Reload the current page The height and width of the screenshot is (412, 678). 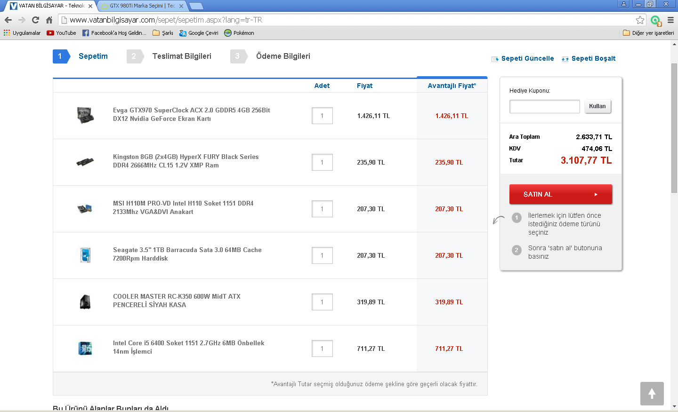click(35, 20)
